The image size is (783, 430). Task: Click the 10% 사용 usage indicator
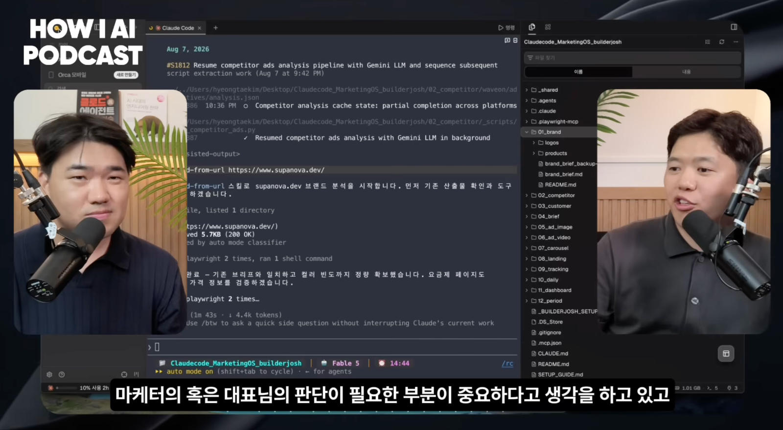coord(90,388)
